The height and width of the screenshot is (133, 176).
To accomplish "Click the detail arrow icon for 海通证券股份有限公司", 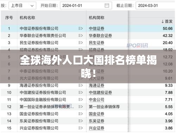I will click(x=81, y=85).
